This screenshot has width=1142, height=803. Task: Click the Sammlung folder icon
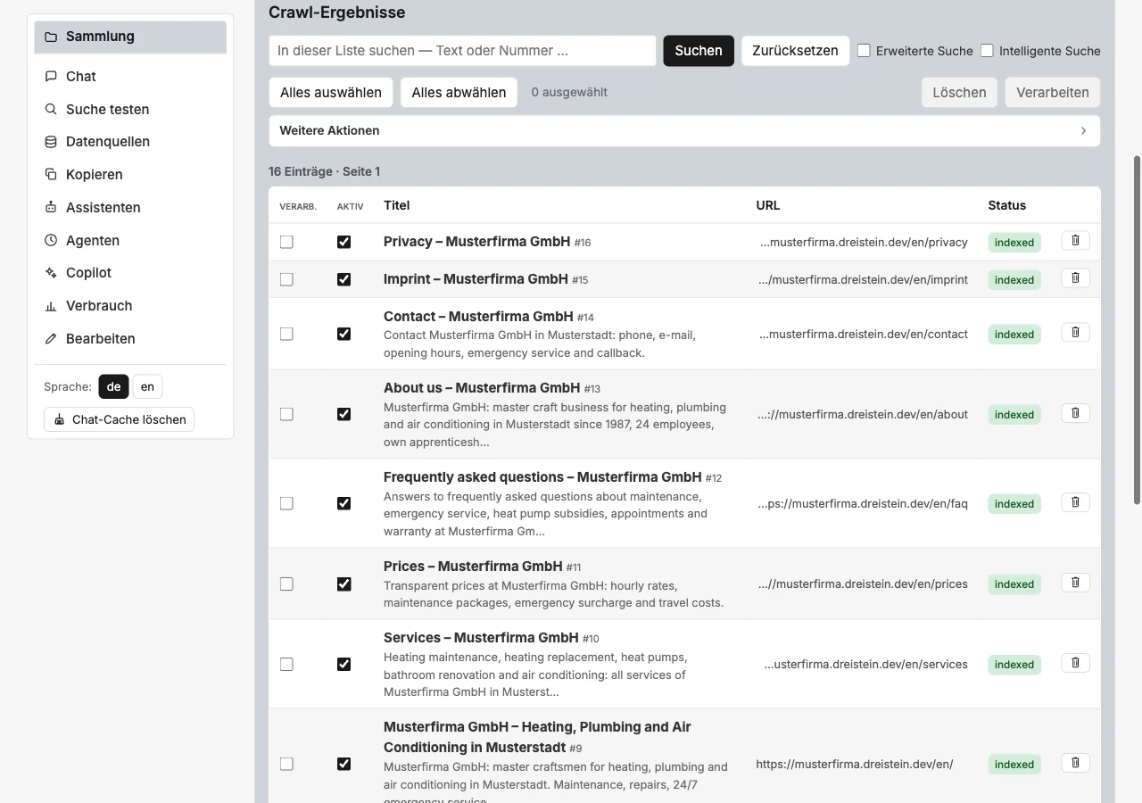coord(51,37)
